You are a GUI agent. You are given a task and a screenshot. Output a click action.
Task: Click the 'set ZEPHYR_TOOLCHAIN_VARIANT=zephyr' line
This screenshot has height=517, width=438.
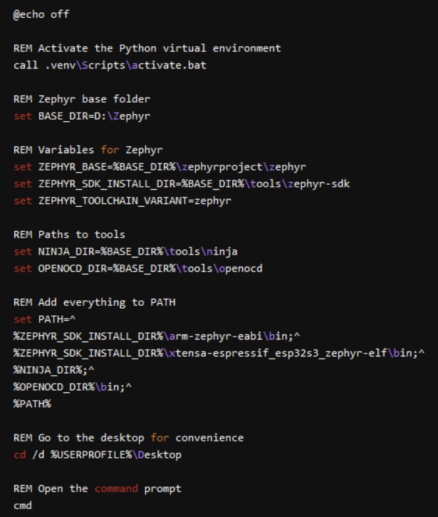[x=122, y=200]
